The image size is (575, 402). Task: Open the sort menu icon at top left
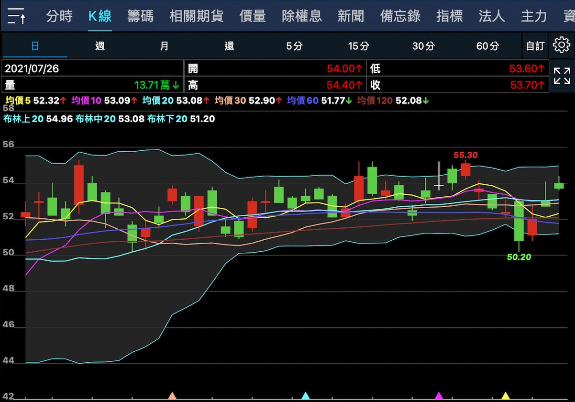coord(17,16)
